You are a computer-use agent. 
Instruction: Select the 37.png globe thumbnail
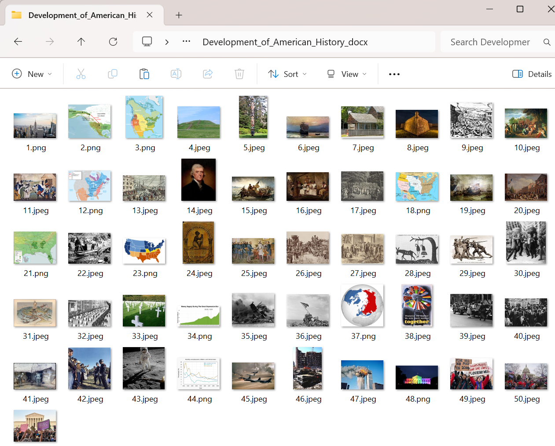(363, 306)
